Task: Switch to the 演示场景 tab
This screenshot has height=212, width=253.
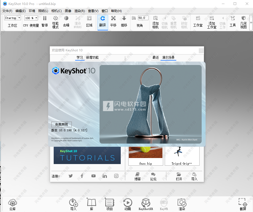Action: (x=168, y=57)
